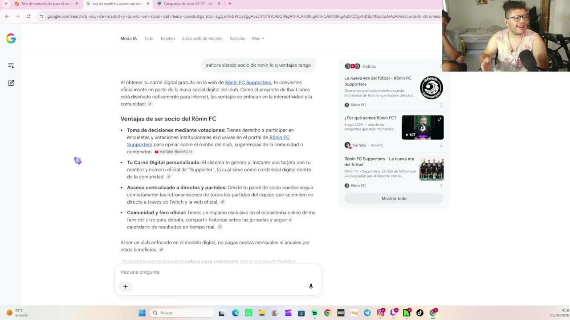
Task: Open the Google Chrome icon beside Microsoft Store
Action: coord(327,313)
